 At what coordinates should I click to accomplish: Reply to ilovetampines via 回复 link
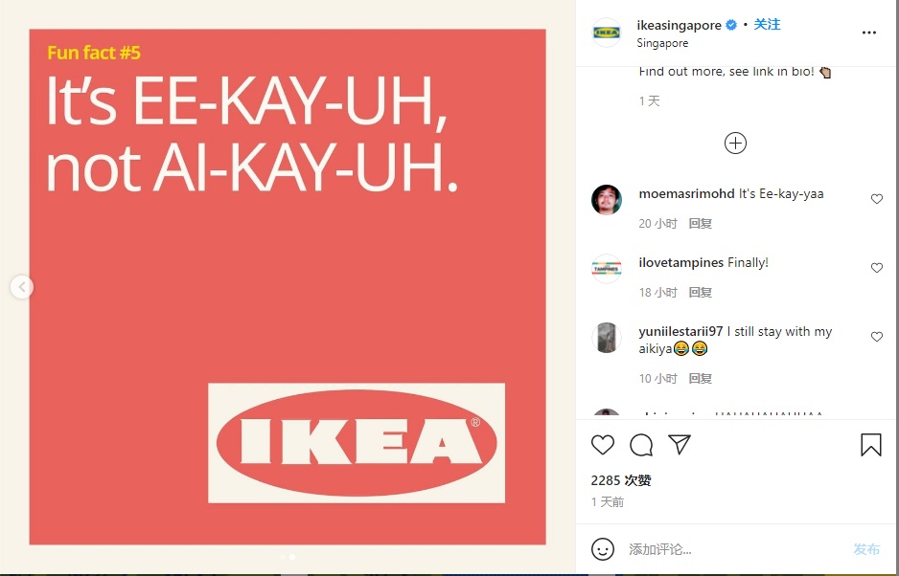[x=700, y=292]
